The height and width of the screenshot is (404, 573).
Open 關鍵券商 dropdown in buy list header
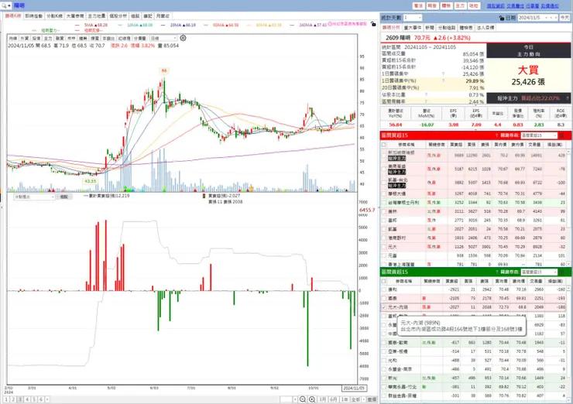pyautogui.click(x=539, y=135)
